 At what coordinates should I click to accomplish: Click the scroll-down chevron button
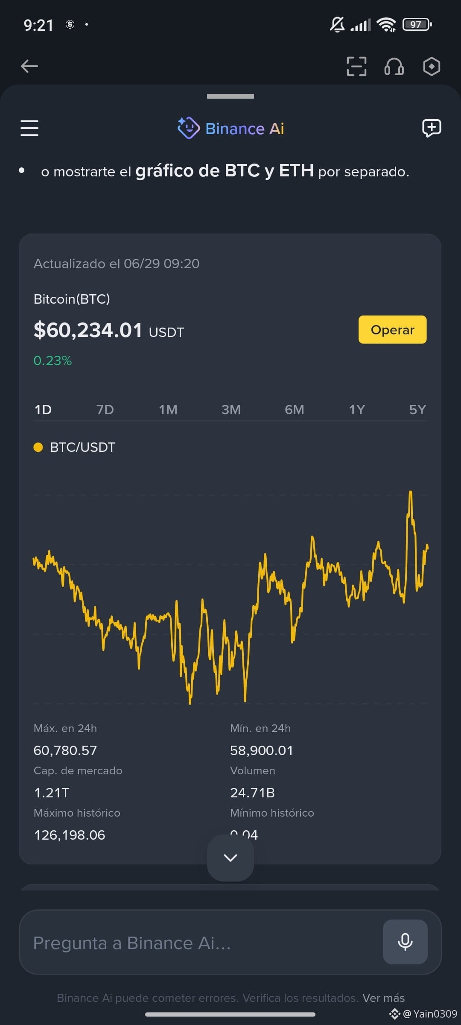pos(230,858)
